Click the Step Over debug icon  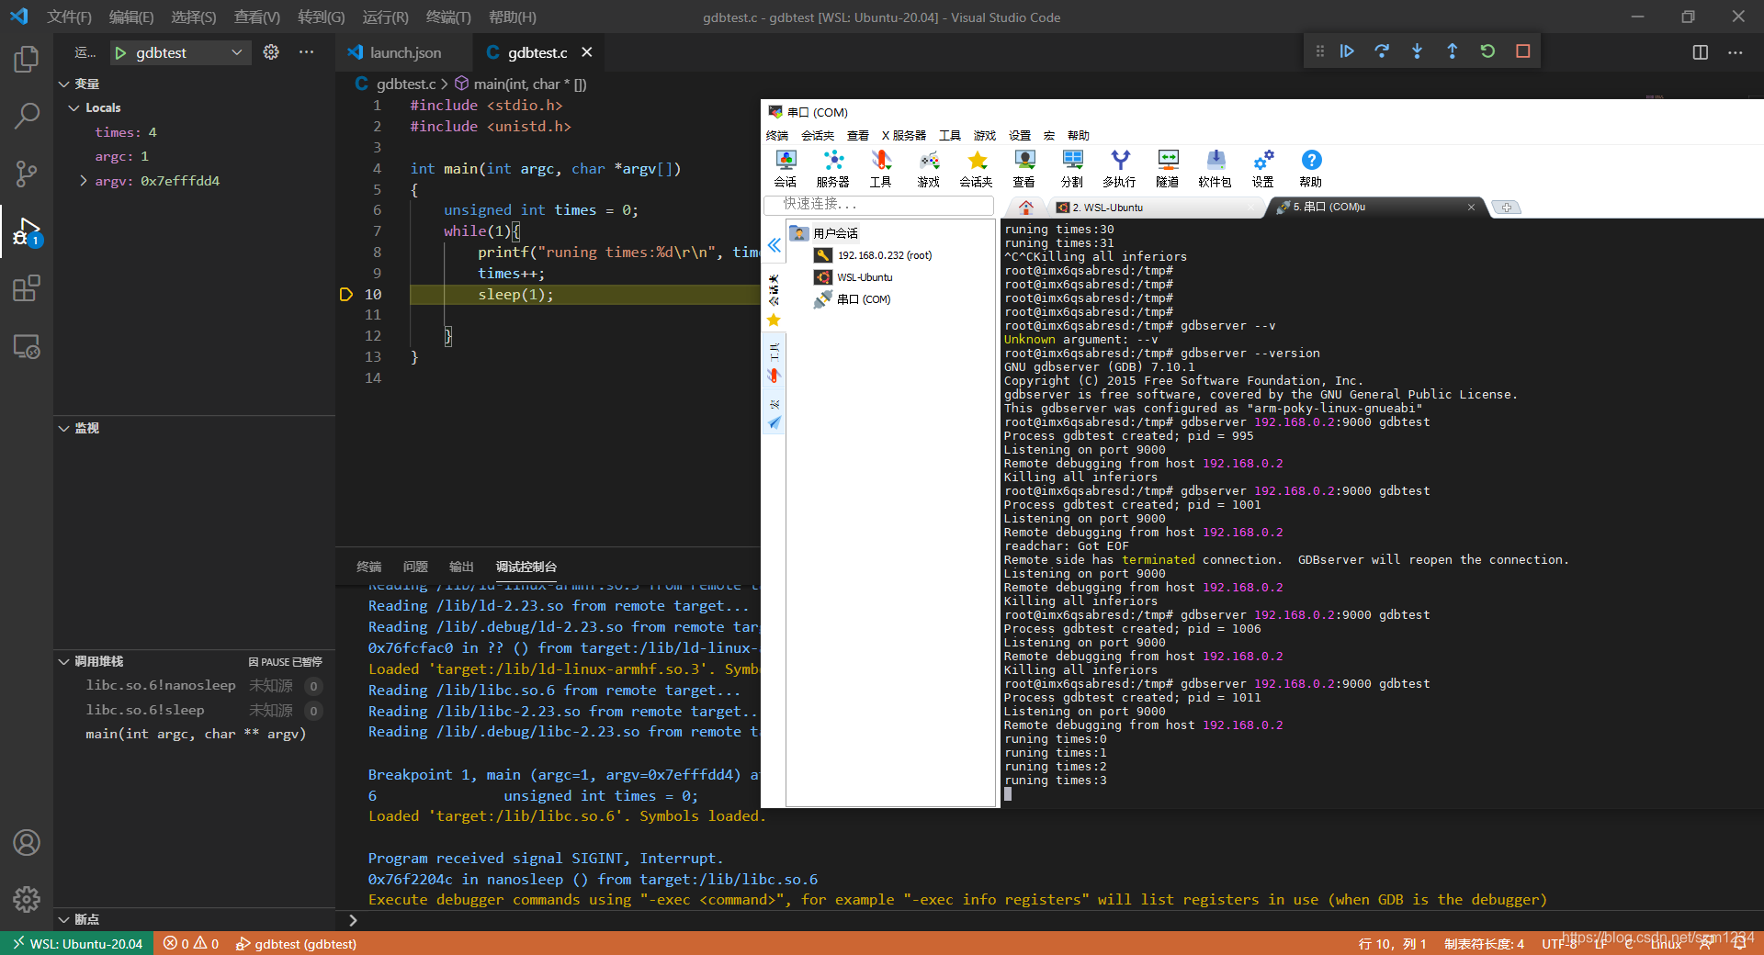[x=1381, y=51]
